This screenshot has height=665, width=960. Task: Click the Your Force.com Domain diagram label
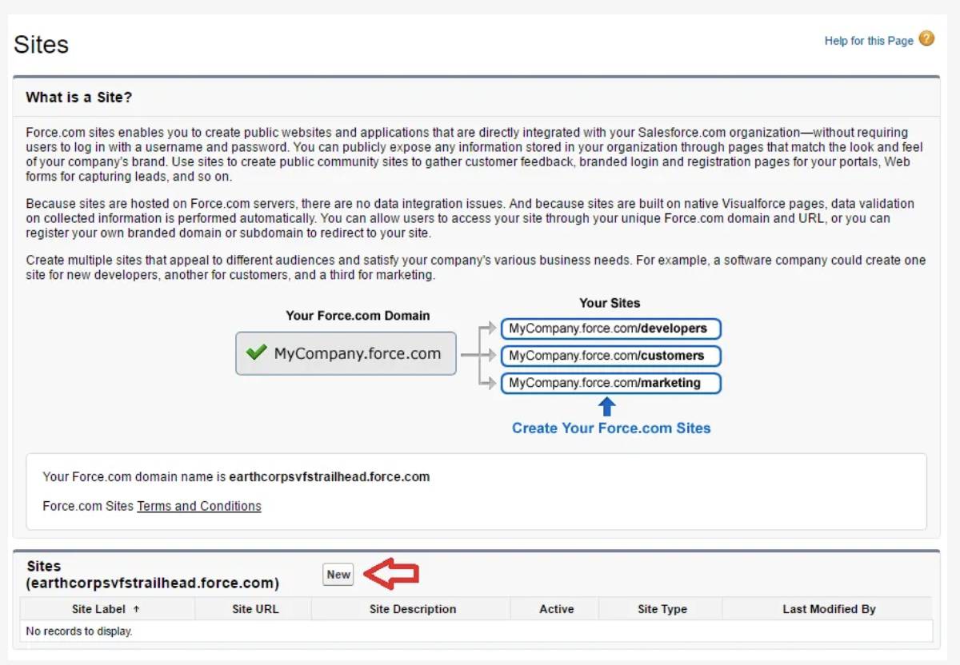[x=358, y=316]
